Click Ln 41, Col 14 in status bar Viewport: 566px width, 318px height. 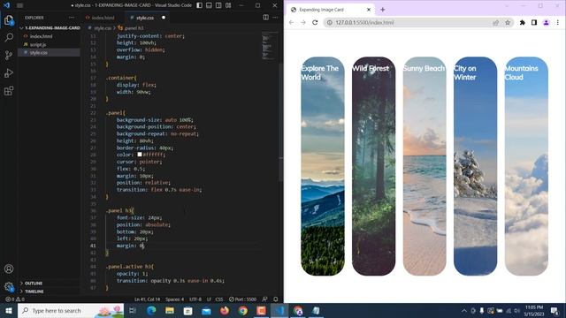point(147,299)
